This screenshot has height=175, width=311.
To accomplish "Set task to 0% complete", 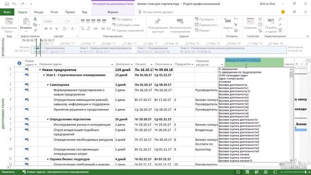I will point(83,20).
